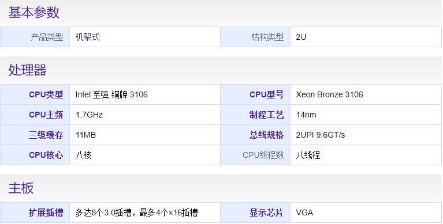Click the 1.7GHz frequency value
This screenshot has height=224, width=443.
tap(89, 115)
